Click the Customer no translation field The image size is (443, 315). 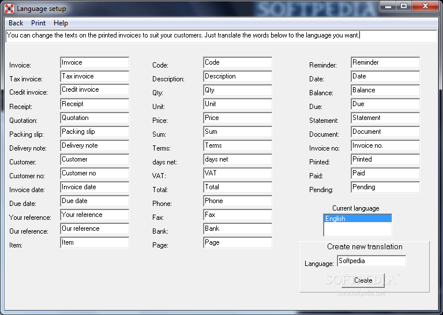point(95,173)
